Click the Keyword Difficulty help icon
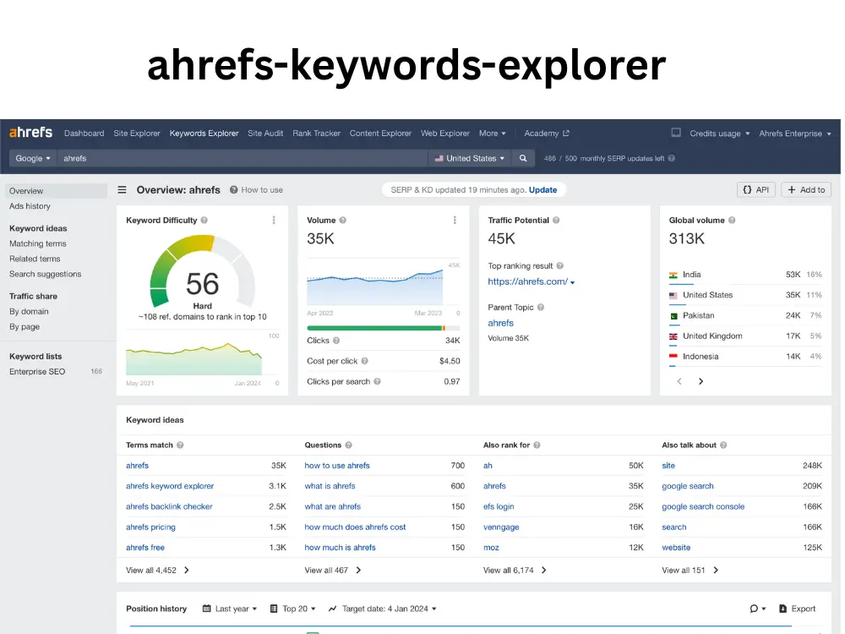The width and height of the screenshot is (845, 634). [x=204, y=220]
